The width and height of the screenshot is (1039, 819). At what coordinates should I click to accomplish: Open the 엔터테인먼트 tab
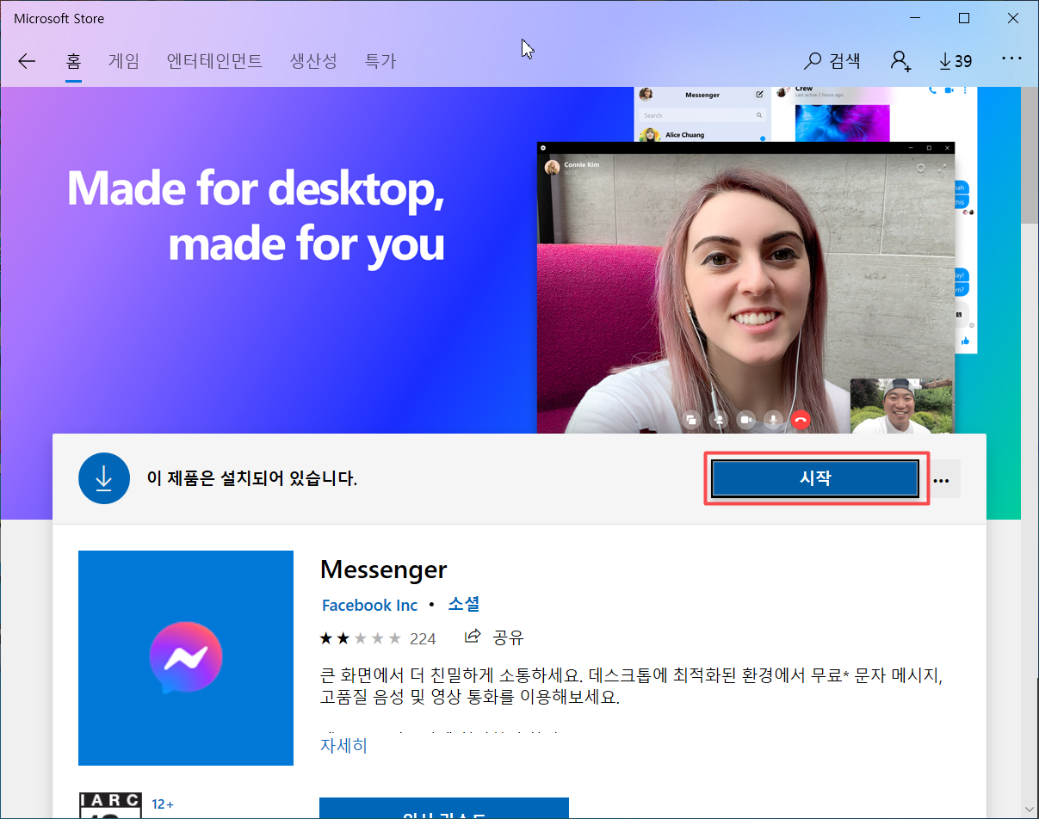(215, 61)
